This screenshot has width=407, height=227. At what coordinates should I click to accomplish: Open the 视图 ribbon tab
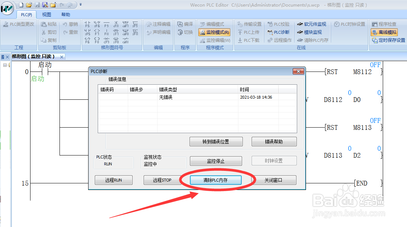pyautogui.click(x=46, y=15)
